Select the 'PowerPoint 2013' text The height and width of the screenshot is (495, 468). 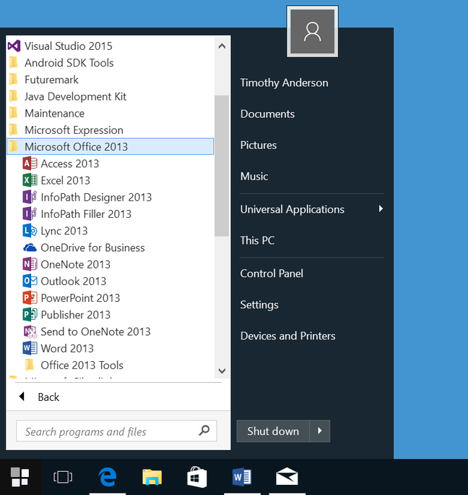[81, 298]
